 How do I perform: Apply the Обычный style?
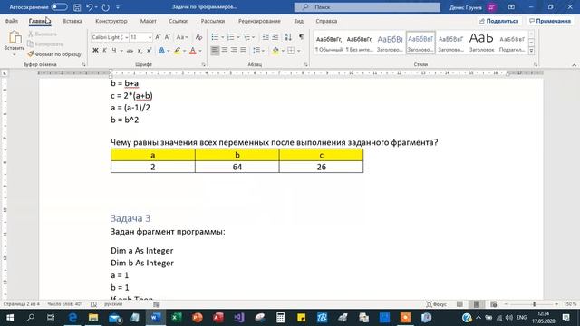[329, 43]
